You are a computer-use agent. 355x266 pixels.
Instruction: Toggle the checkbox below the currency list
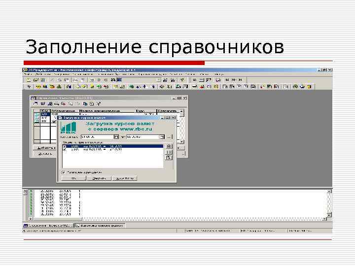[x=64, y=172]
